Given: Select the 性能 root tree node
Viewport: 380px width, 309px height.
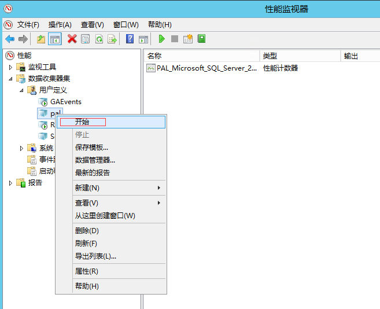Looking at the screenshot, I should click(24, 56).
